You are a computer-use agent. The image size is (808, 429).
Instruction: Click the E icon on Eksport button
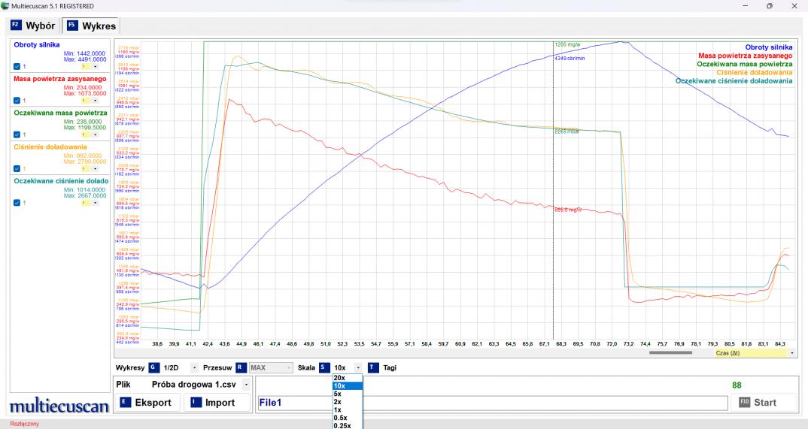click(125, 402)
